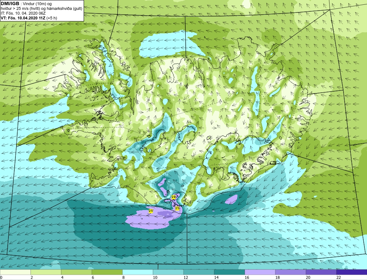This screenshot has width=367, height=280.
Task: Click the yellow 25 gust label over the lavender sea patch
Action: click(x=151, y=211)
